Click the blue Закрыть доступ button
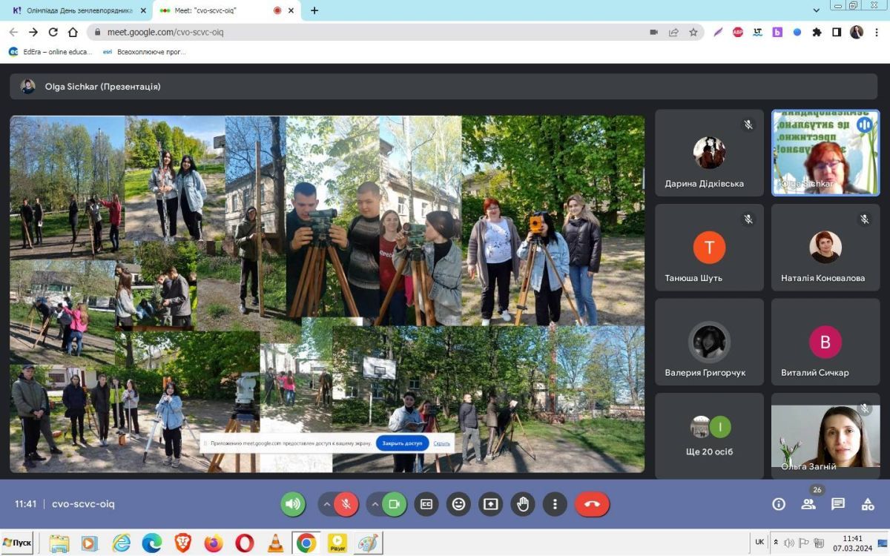 [402, 443]
